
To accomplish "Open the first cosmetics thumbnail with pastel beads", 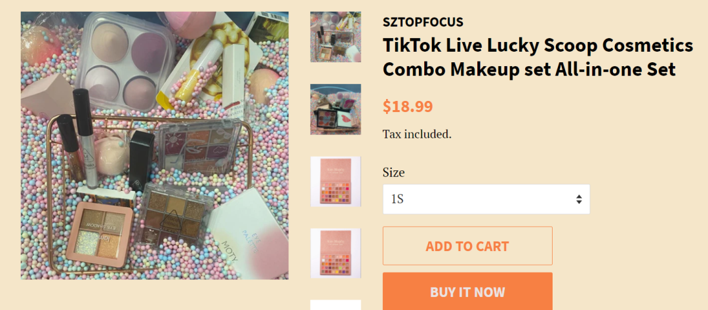I will (x=335, y=37).
